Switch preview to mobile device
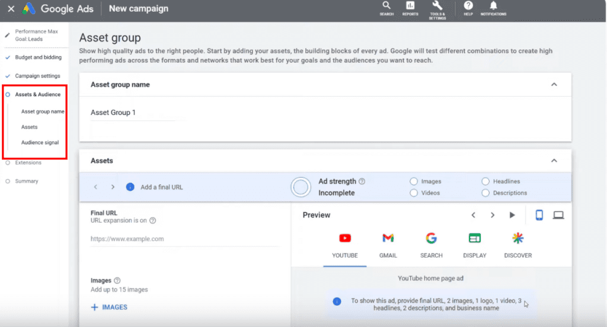This screenshot has height=327, width=607. point(539,215)
